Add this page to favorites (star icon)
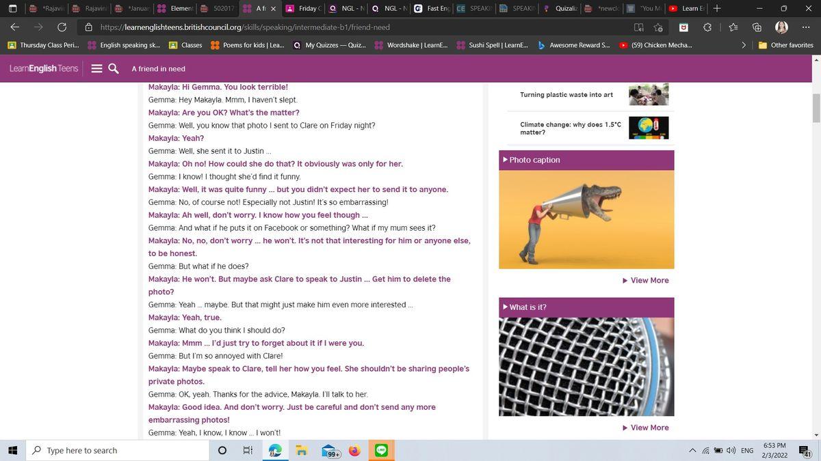This screenshot has height=461, width=821. click(x=658, y=27)
